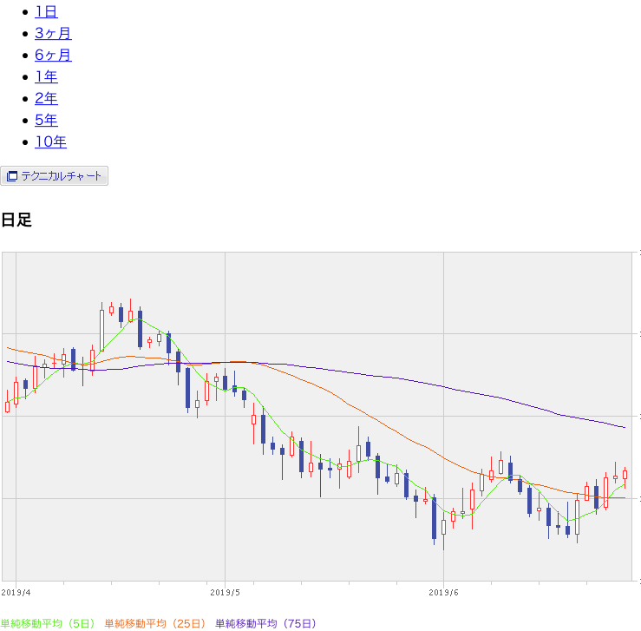Select the 3ヶ月 period link
The width and height of the screenshot is (641, 631).
53,34
